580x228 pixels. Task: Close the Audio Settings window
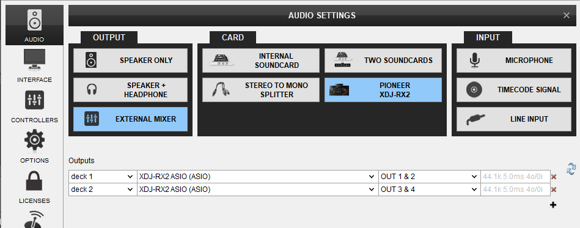pos(567,15)
